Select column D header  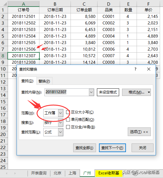(x=108, y=4)
